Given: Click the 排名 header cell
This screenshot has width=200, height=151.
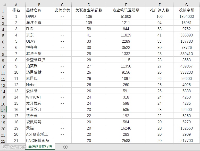Looking at the screenshot, I should (16, 10).
